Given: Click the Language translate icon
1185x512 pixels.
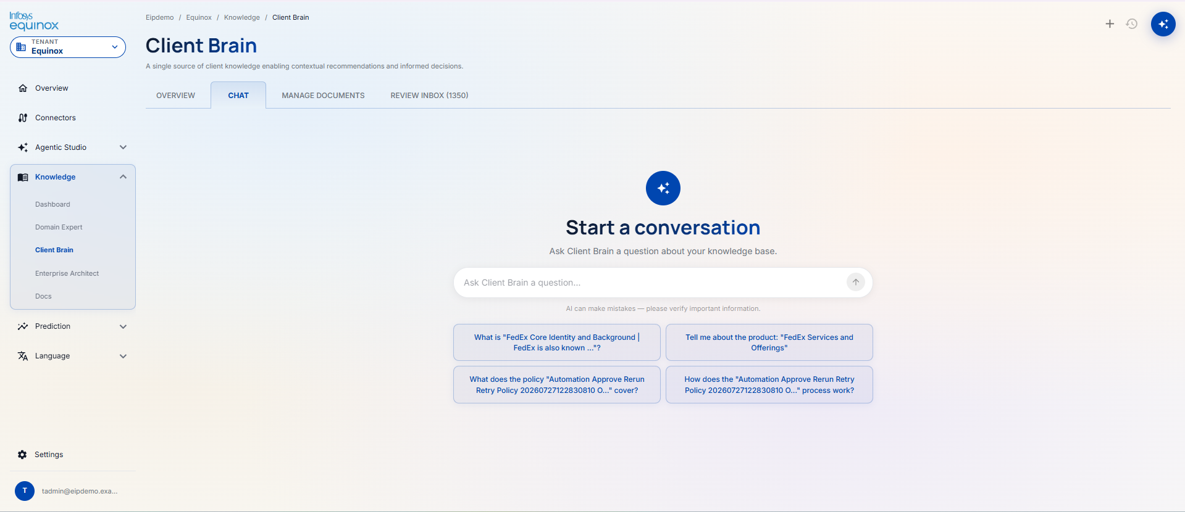Looking at the screenshot, I should (x=23, y=356).
